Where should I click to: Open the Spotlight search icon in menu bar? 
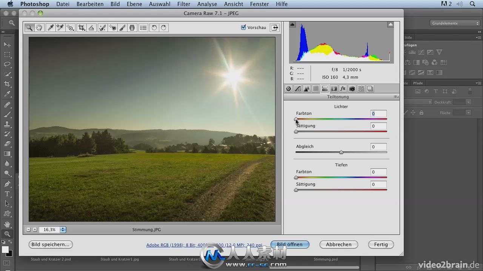click(472, 4)
